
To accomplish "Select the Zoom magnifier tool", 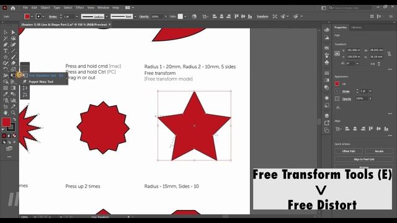I will (13, 113).
